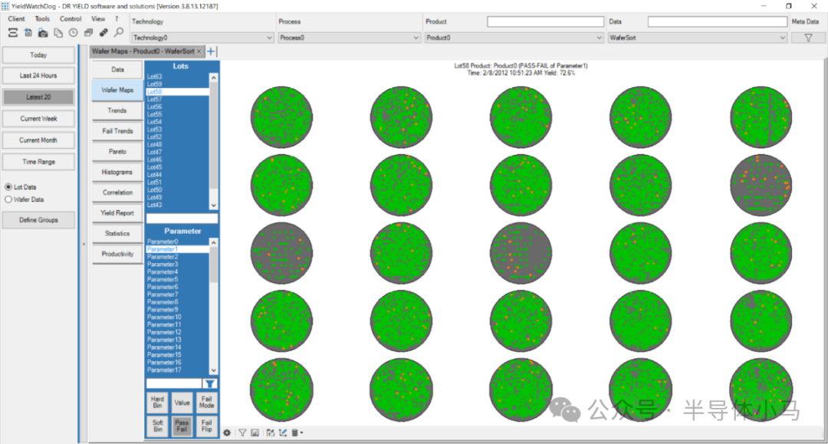The width and height of the screenshot is (828, 444).
Task: Add a new tab with the plus icon
Action: pyautogui.click(x=211, y=51)
